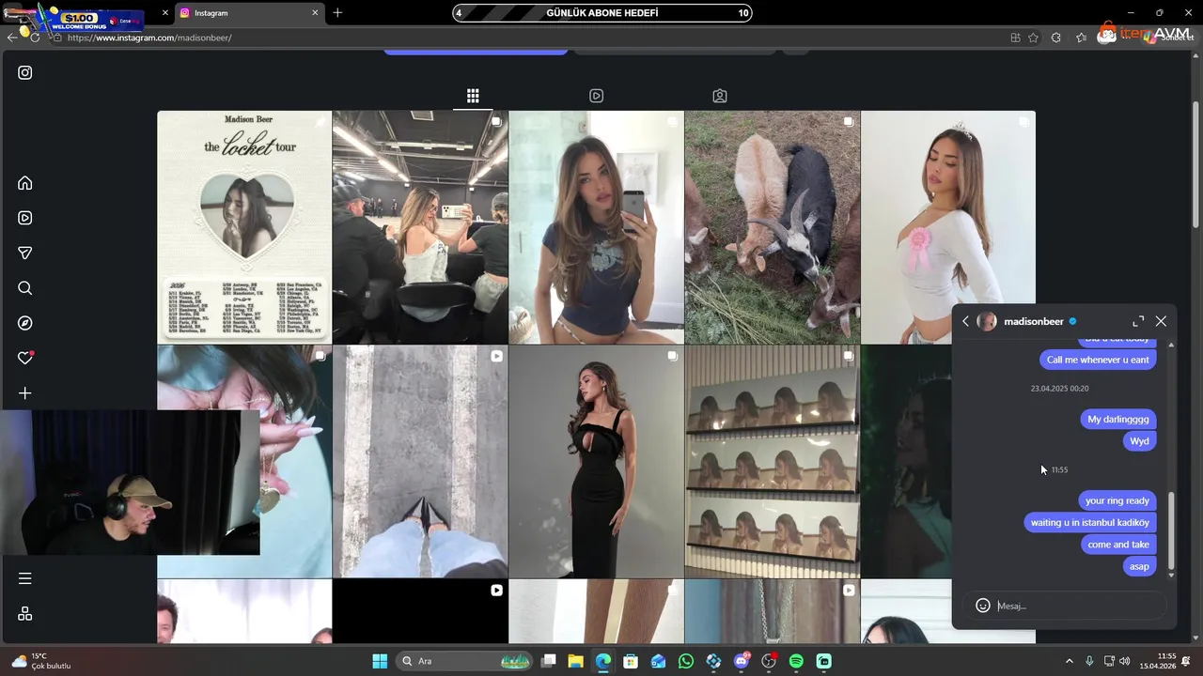Switch to the profile Reels tab
This screenshot has width=1203, height=676.
pos(596,96)
